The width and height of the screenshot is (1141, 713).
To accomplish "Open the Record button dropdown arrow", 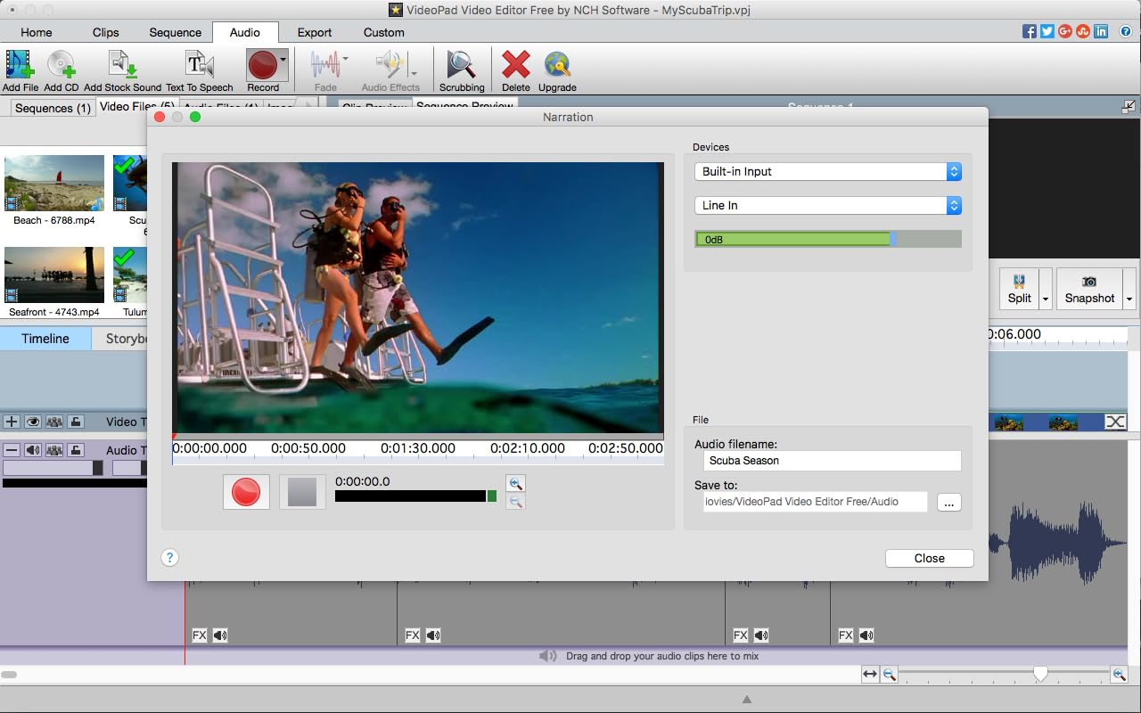I will pyautogui.click(x=283, y=59).
